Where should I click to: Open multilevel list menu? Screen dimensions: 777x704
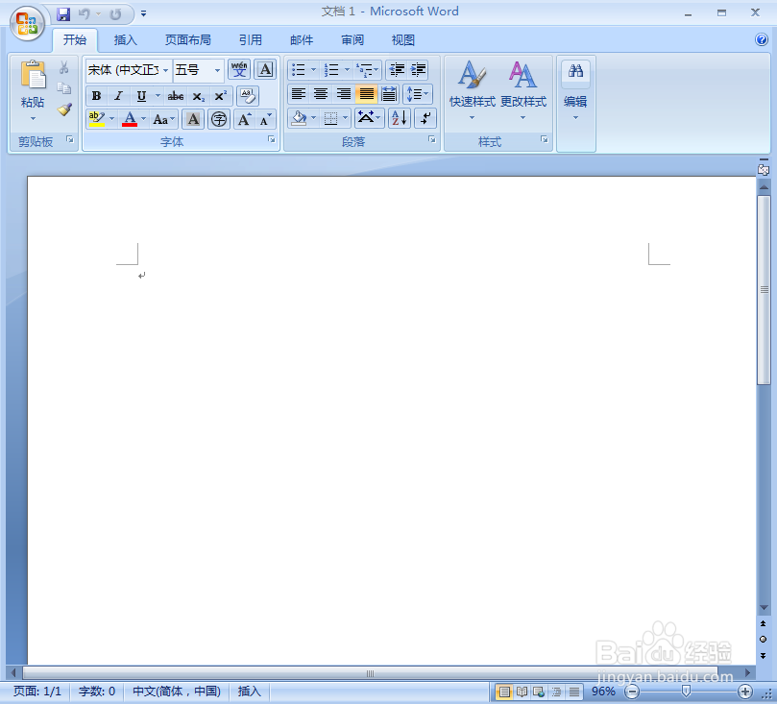pyautogui.click(x=367, y=70)
